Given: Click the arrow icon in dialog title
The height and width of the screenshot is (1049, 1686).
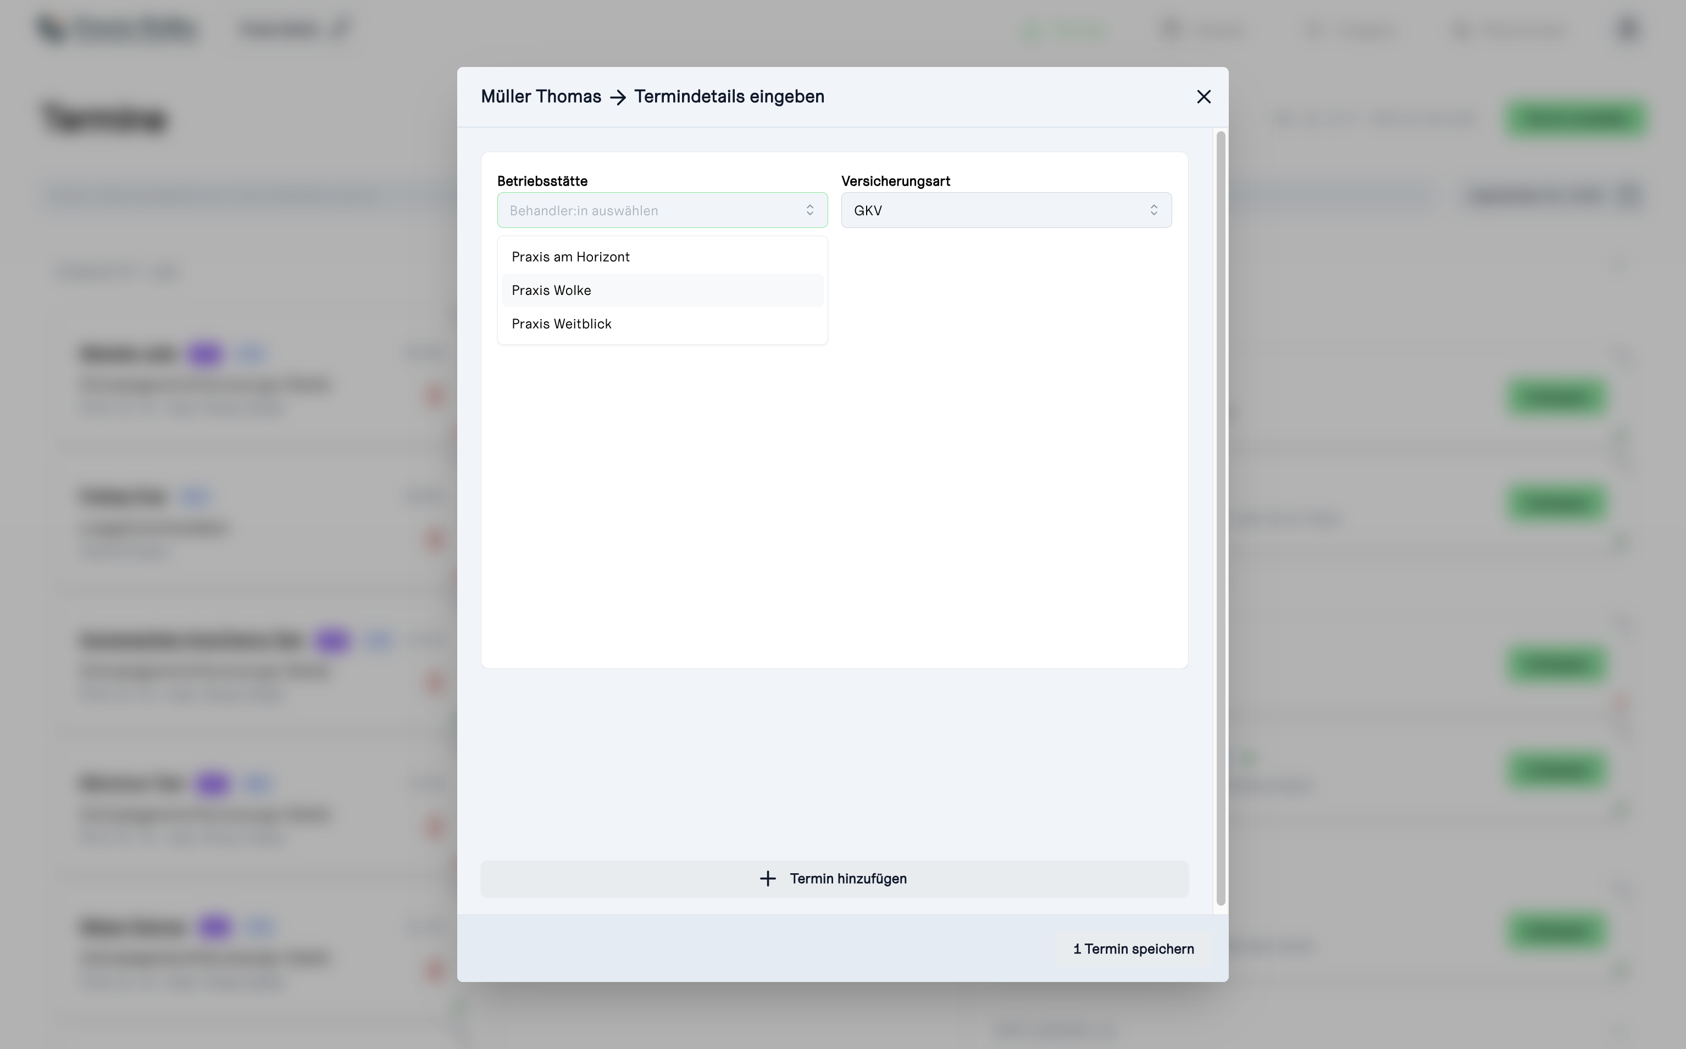Looking at the screenshot, I should click(x=618, y=98).
